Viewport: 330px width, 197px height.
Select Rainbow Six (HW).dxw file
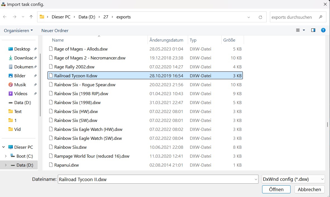tap(145, 111)
